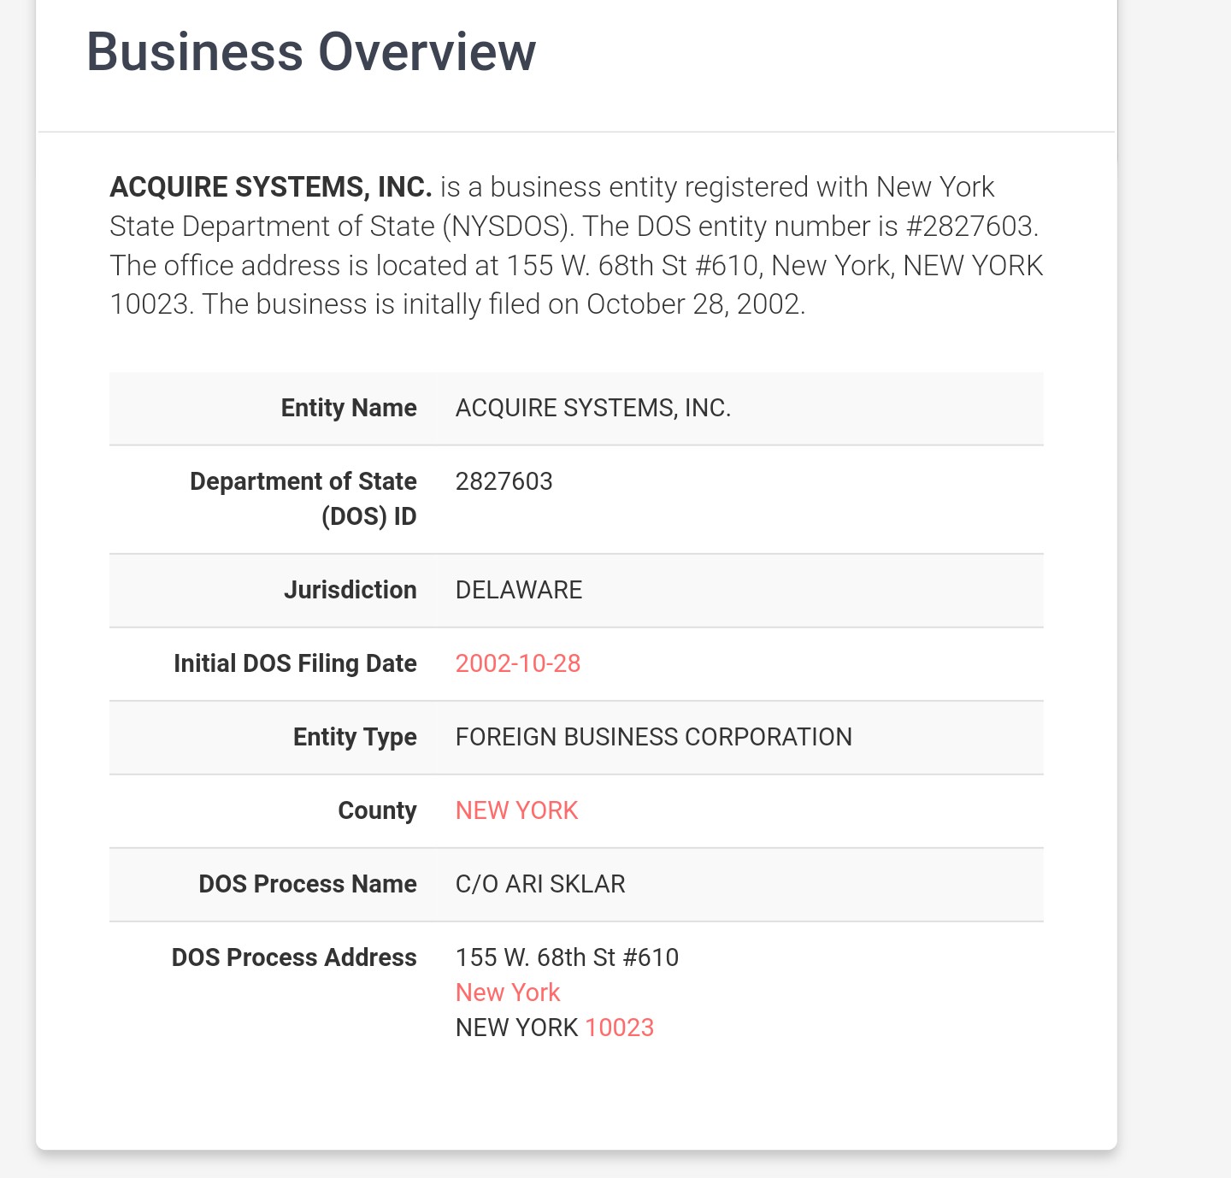Click the bold ACQUIRE SYSTEMS, INC. name in paragraph
Viewport: 1231px width, 1178px height.
click(x=271, y=187)
